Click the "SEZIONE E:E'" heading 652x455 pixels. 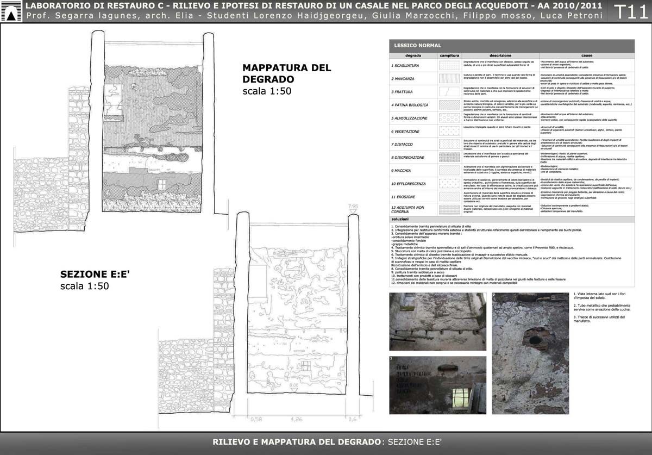94,275
